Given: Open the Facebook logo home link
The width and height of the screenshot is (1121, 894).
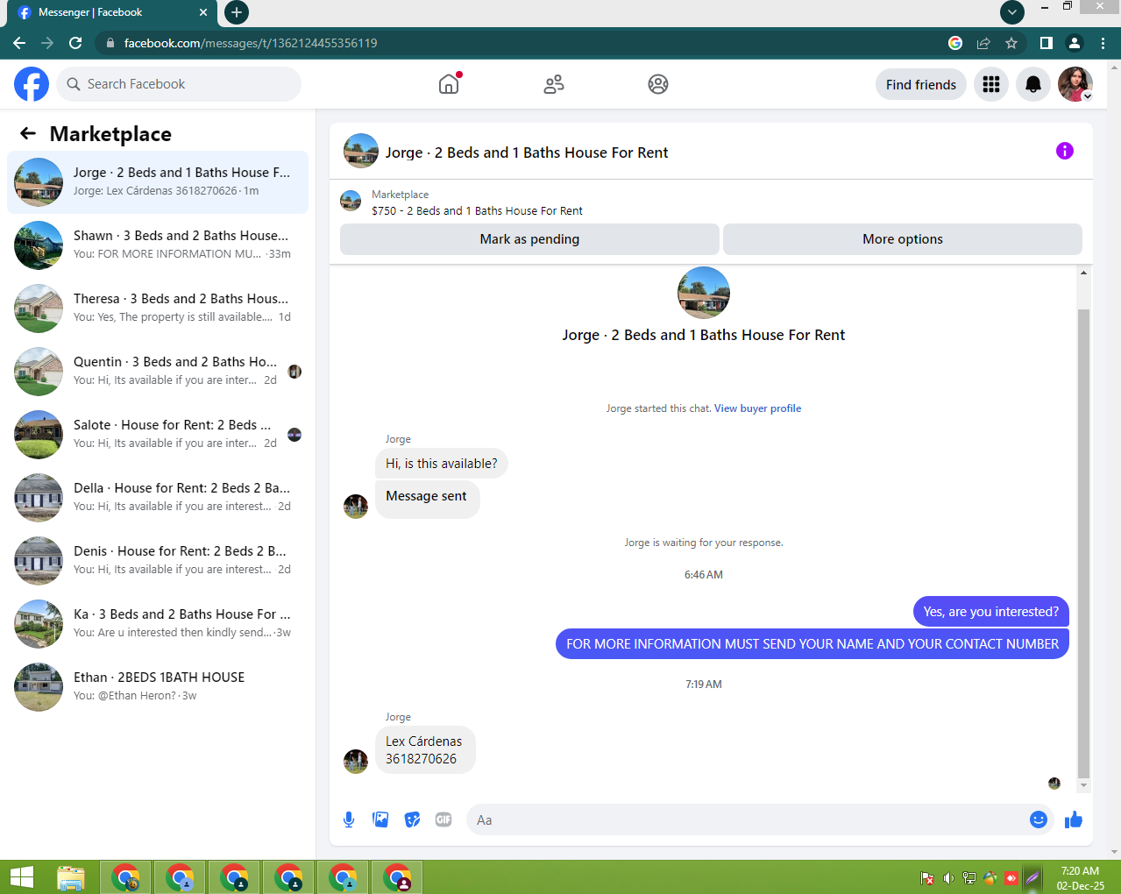Looking at the screenshot, I should (32, 84).
